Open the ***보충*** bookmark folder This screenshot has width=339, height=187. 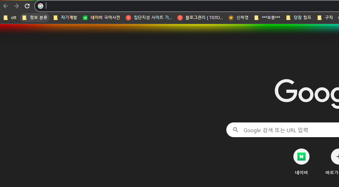click(267, 18)
